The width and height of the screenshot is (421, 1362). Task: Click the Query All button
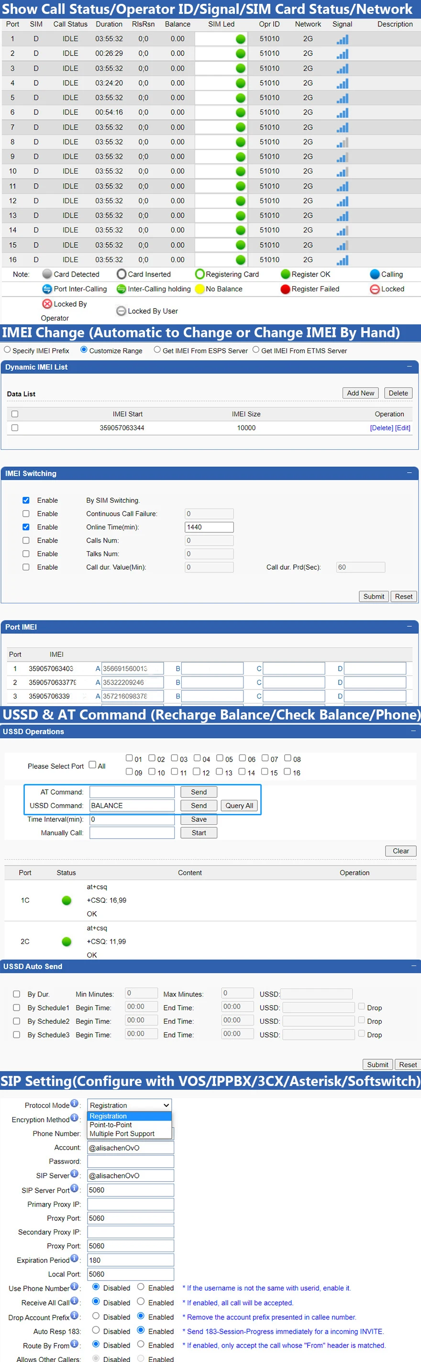[x=239, y=805]
